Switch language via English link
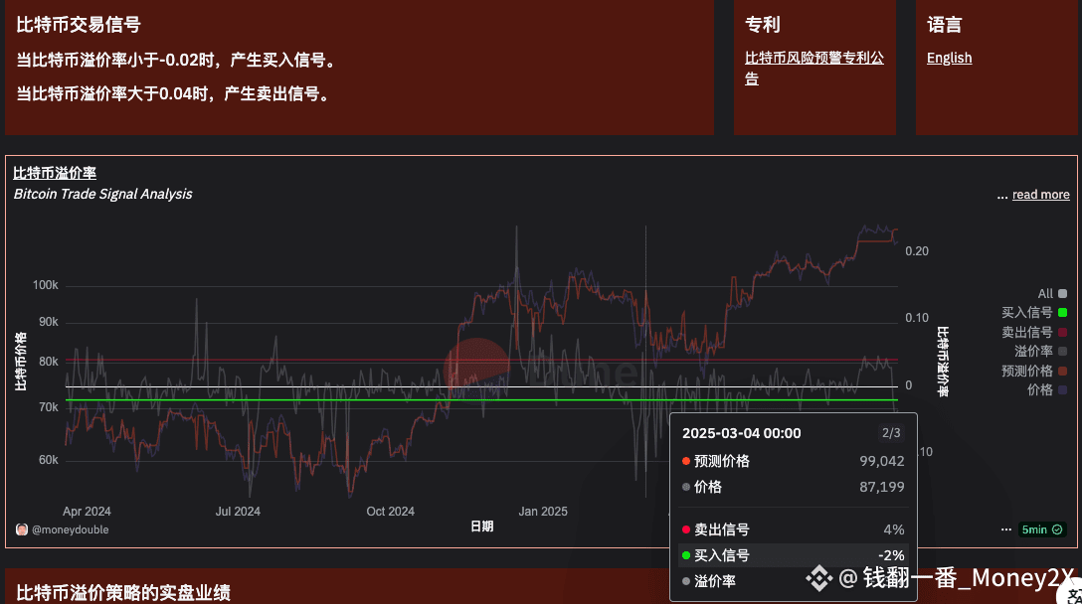Image resolution: width=1082 pixels, height=604 pixels. tap(949, 58)
